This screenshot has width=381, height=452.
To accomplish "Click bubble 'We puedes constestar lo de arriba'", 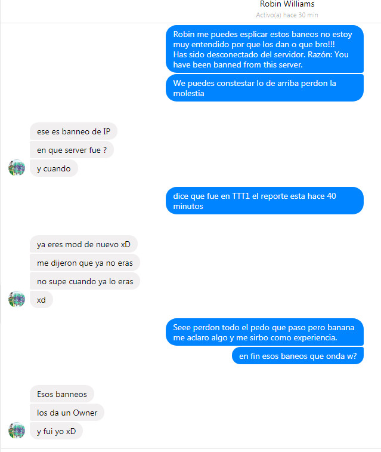I will coord(265,88).
